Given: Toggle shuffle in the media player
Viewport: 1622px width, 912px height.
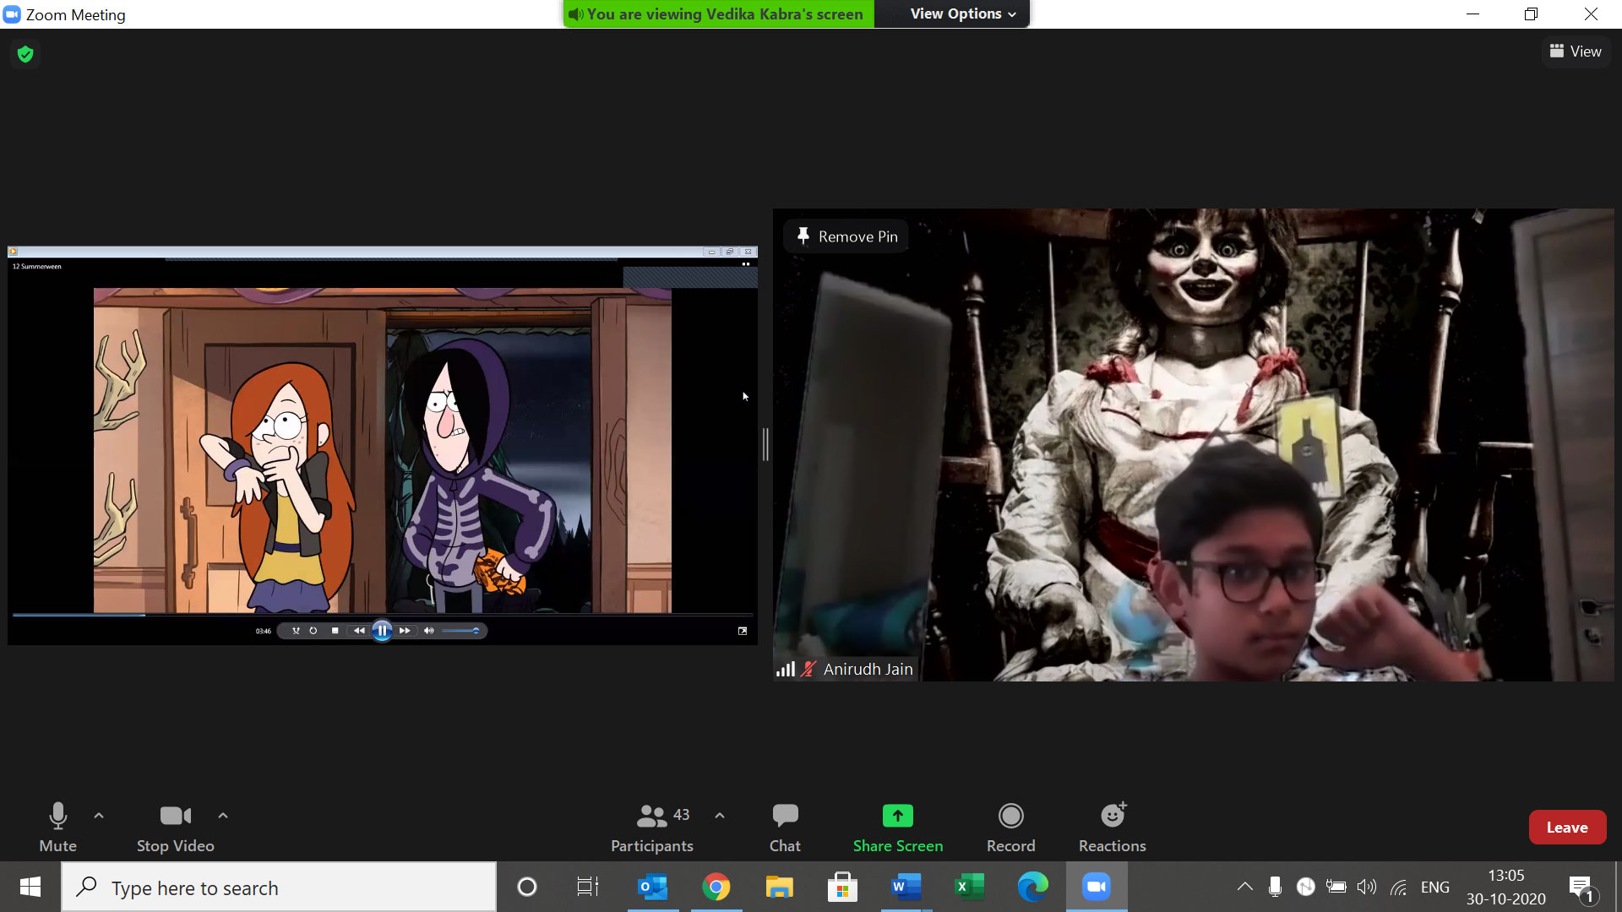Looking at the screenshot, I should 296,631.
